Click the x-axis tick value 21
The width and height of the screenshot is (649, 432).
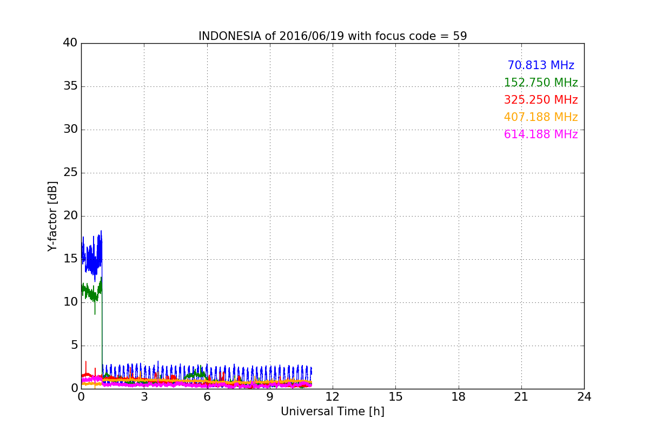pyautogui.click(x=521, y=397)
